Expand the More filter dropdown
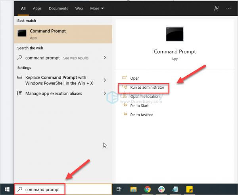The width and height of the screenshot is (238, 195). 97,8
